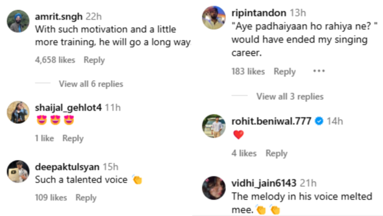383x216 pixels.
Task: Open shaijal_gehlot4 profile avatar
Action: click(x=18, y=112)
